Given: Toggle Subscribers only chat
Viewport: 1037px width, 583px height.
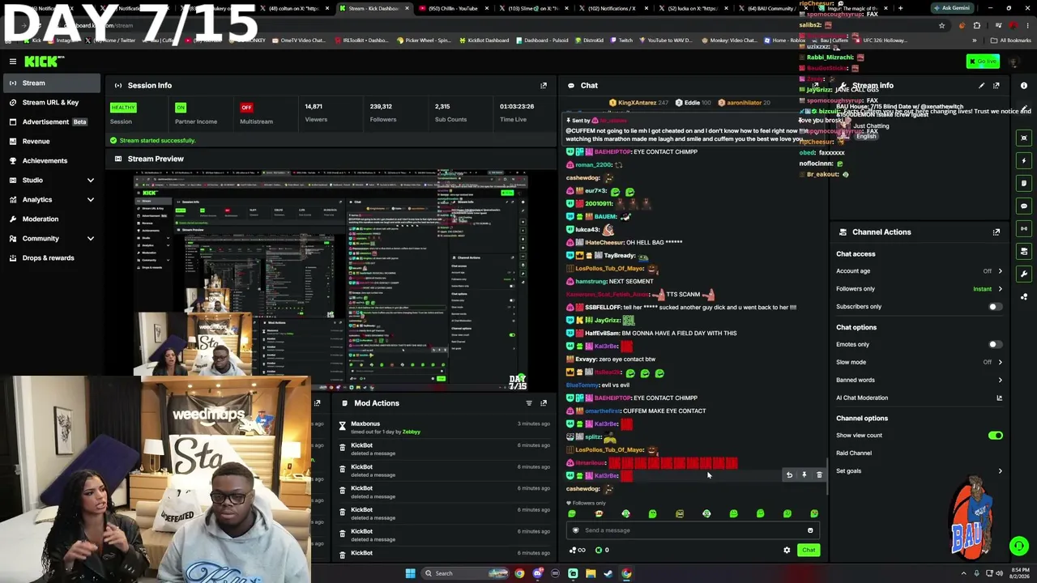Looking at the screenshot, I should [x=995, y=307].
